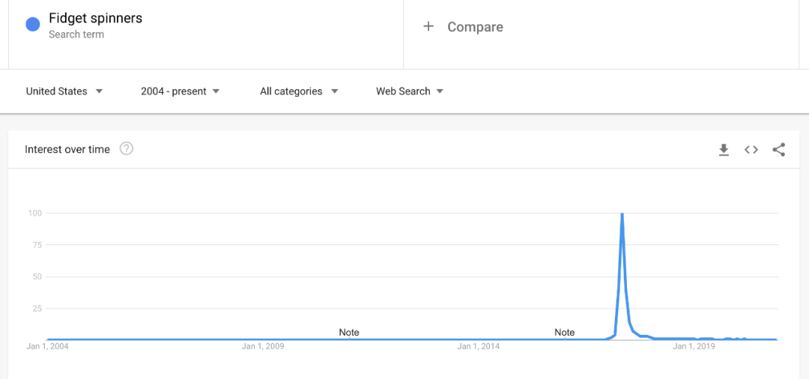The image size is (809, 379).
Task: Expand the All categories dropdown
Action: click(x=299, y=91)
